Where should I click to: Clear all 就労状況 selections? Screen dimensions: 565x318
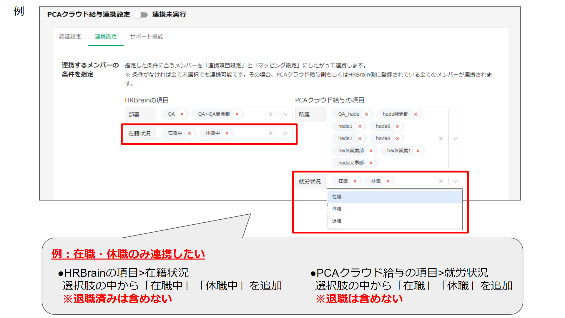click(441, 181)
